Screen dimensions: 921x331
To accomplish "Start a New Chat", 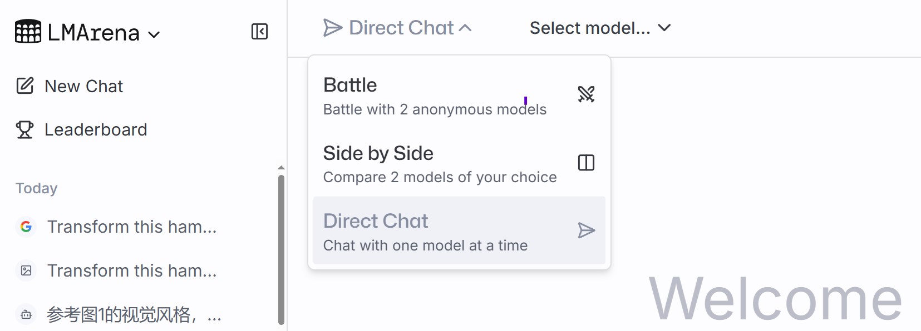I will coord(83,86).
